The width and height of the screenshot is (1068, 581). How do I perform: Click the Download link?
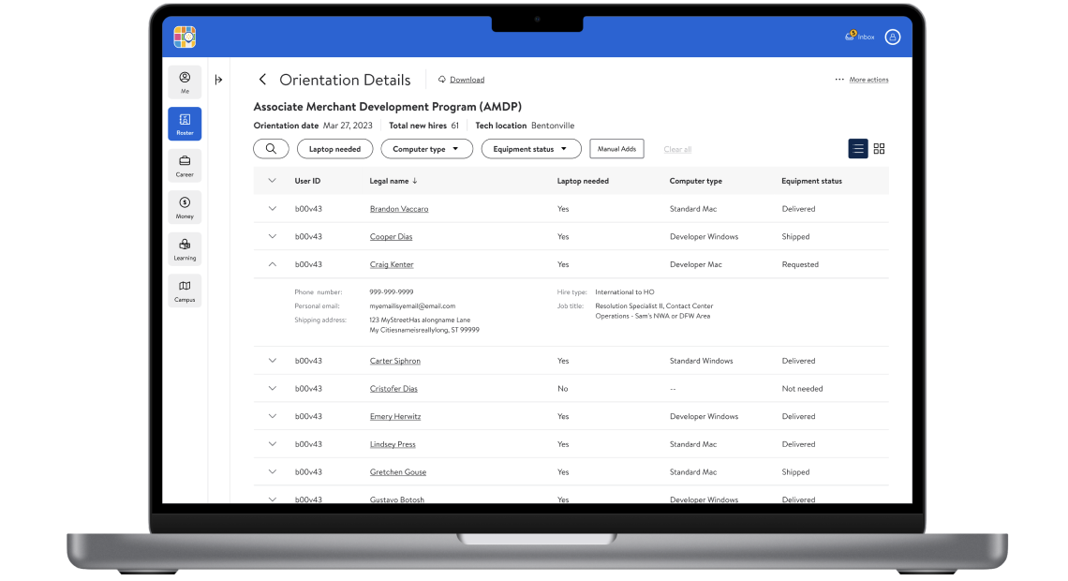point(467,80)
